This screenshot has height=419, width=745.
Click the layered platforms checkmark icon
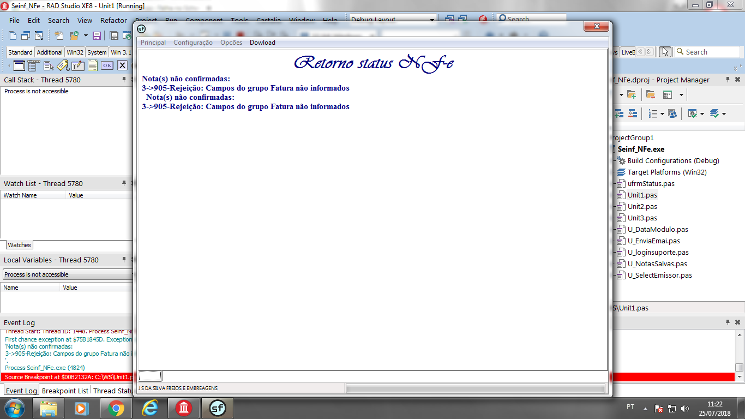click(714, 113)
